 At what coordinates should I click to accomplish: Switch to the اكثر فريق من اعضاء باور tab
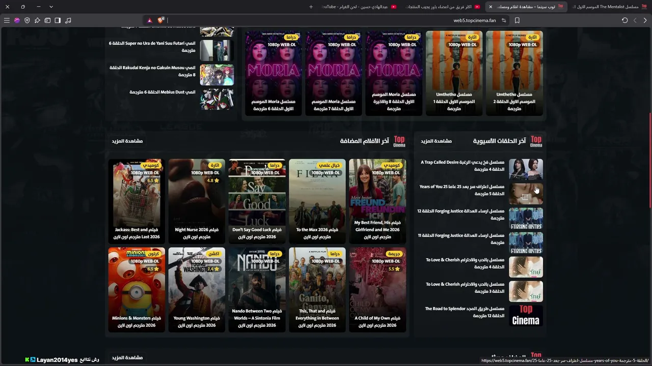tap(443, 7)
